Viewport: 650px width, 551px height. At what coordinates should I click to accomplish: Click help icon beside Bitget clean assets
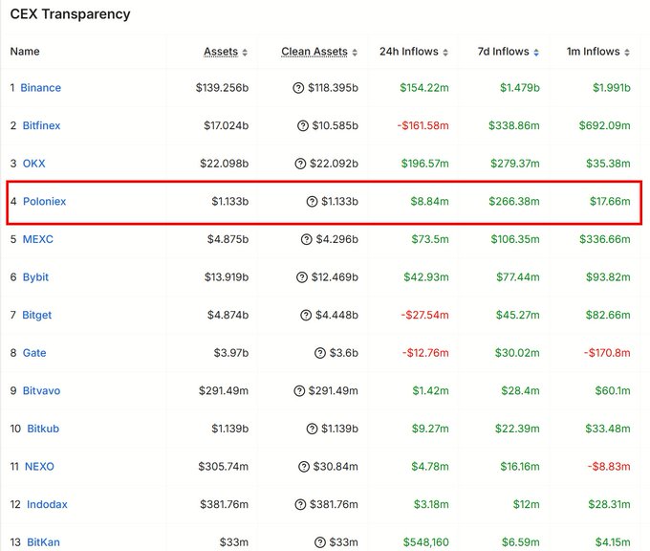(306, 316)
